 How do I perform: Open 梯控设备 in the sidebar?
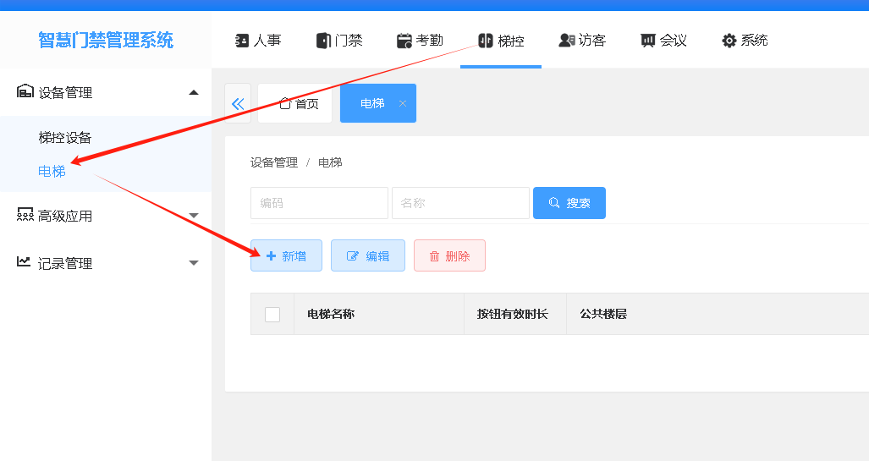point(65,137)
